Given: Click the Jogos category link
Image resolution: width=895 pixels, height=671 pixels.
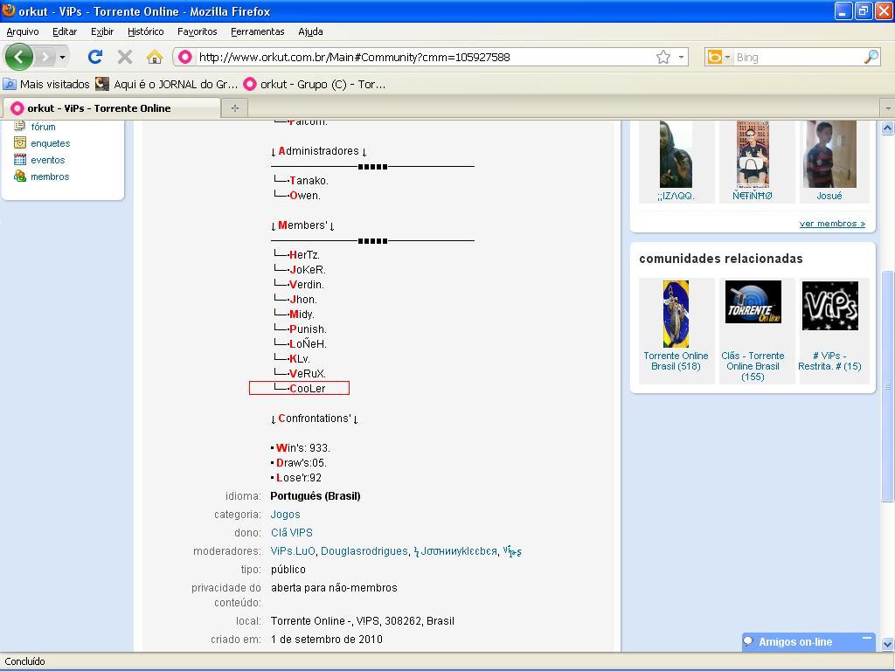Looking at the screenshot, I should (x=286, y=514).
